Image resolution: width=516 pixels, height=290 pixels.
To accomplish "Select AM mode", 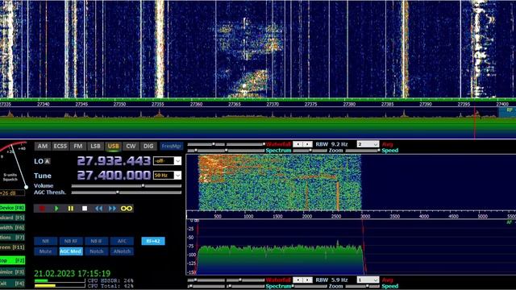I will [43, 146].
